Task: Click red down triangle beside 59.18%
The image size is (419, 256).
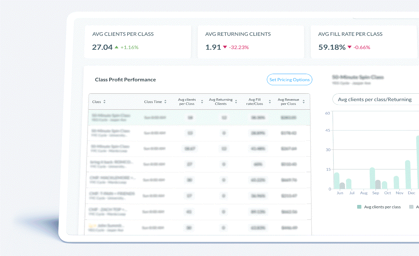Action: click(x=349, y=47)
